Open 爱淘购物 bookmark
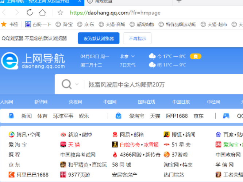 (x=142, y=24)
